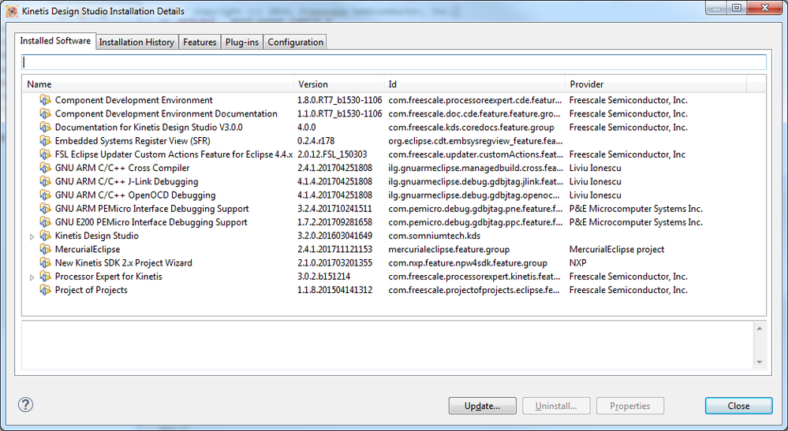The height and width of the screenshot is (431, 788).
Task: Click the FSL Eclipse Updater feature icon
Action: (x=45, y=154)
